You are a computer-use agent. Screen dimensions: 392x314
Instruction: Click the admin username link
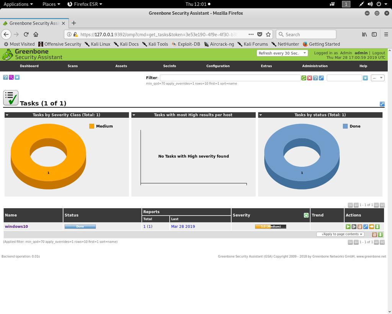[361, 53]
